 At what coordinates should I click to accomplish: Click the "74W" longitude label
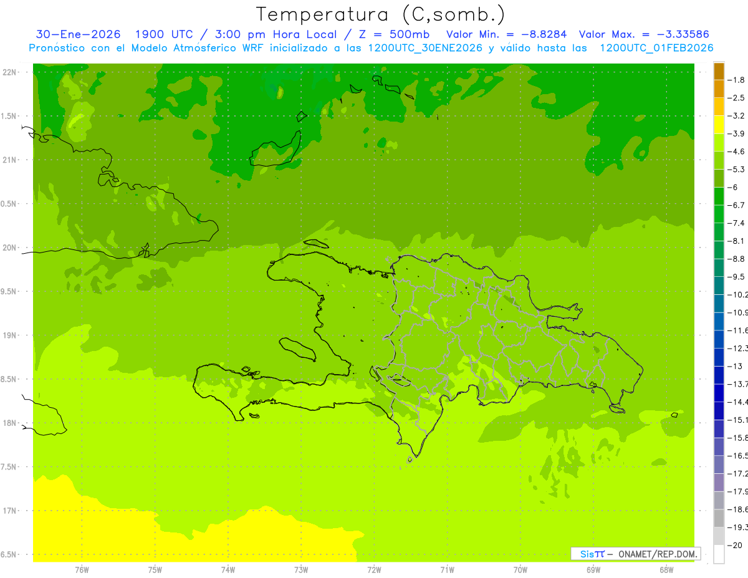[228, 570]
